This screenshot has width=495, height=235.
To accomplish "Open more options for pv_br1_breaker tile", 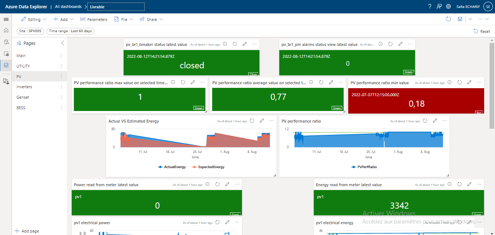I will click(254, 44).
